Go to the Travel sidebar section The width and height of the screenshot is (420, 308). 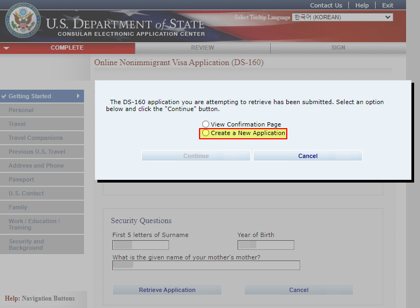click(x=42, y=124)
